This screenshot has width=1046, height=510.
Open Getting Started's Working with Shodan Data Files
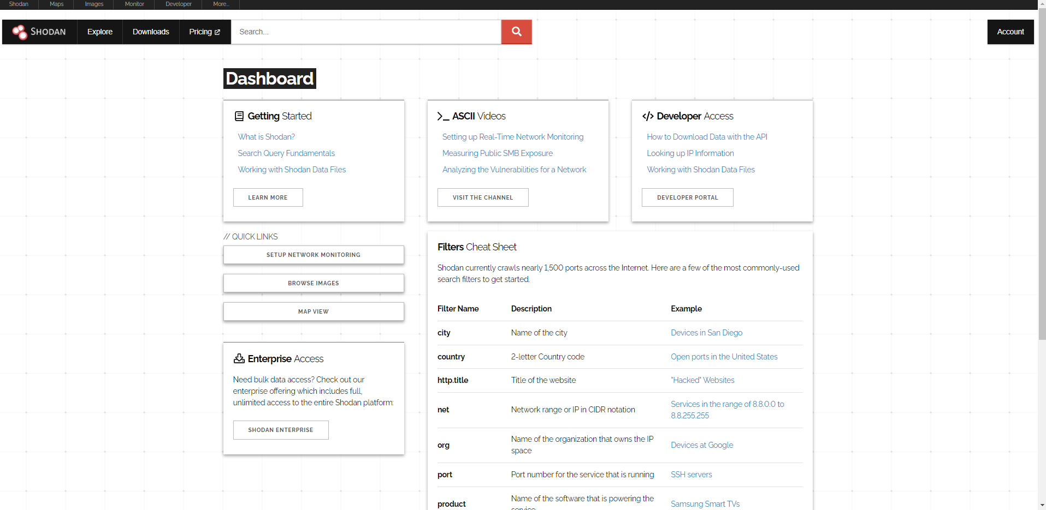click(x=292, y=170)
